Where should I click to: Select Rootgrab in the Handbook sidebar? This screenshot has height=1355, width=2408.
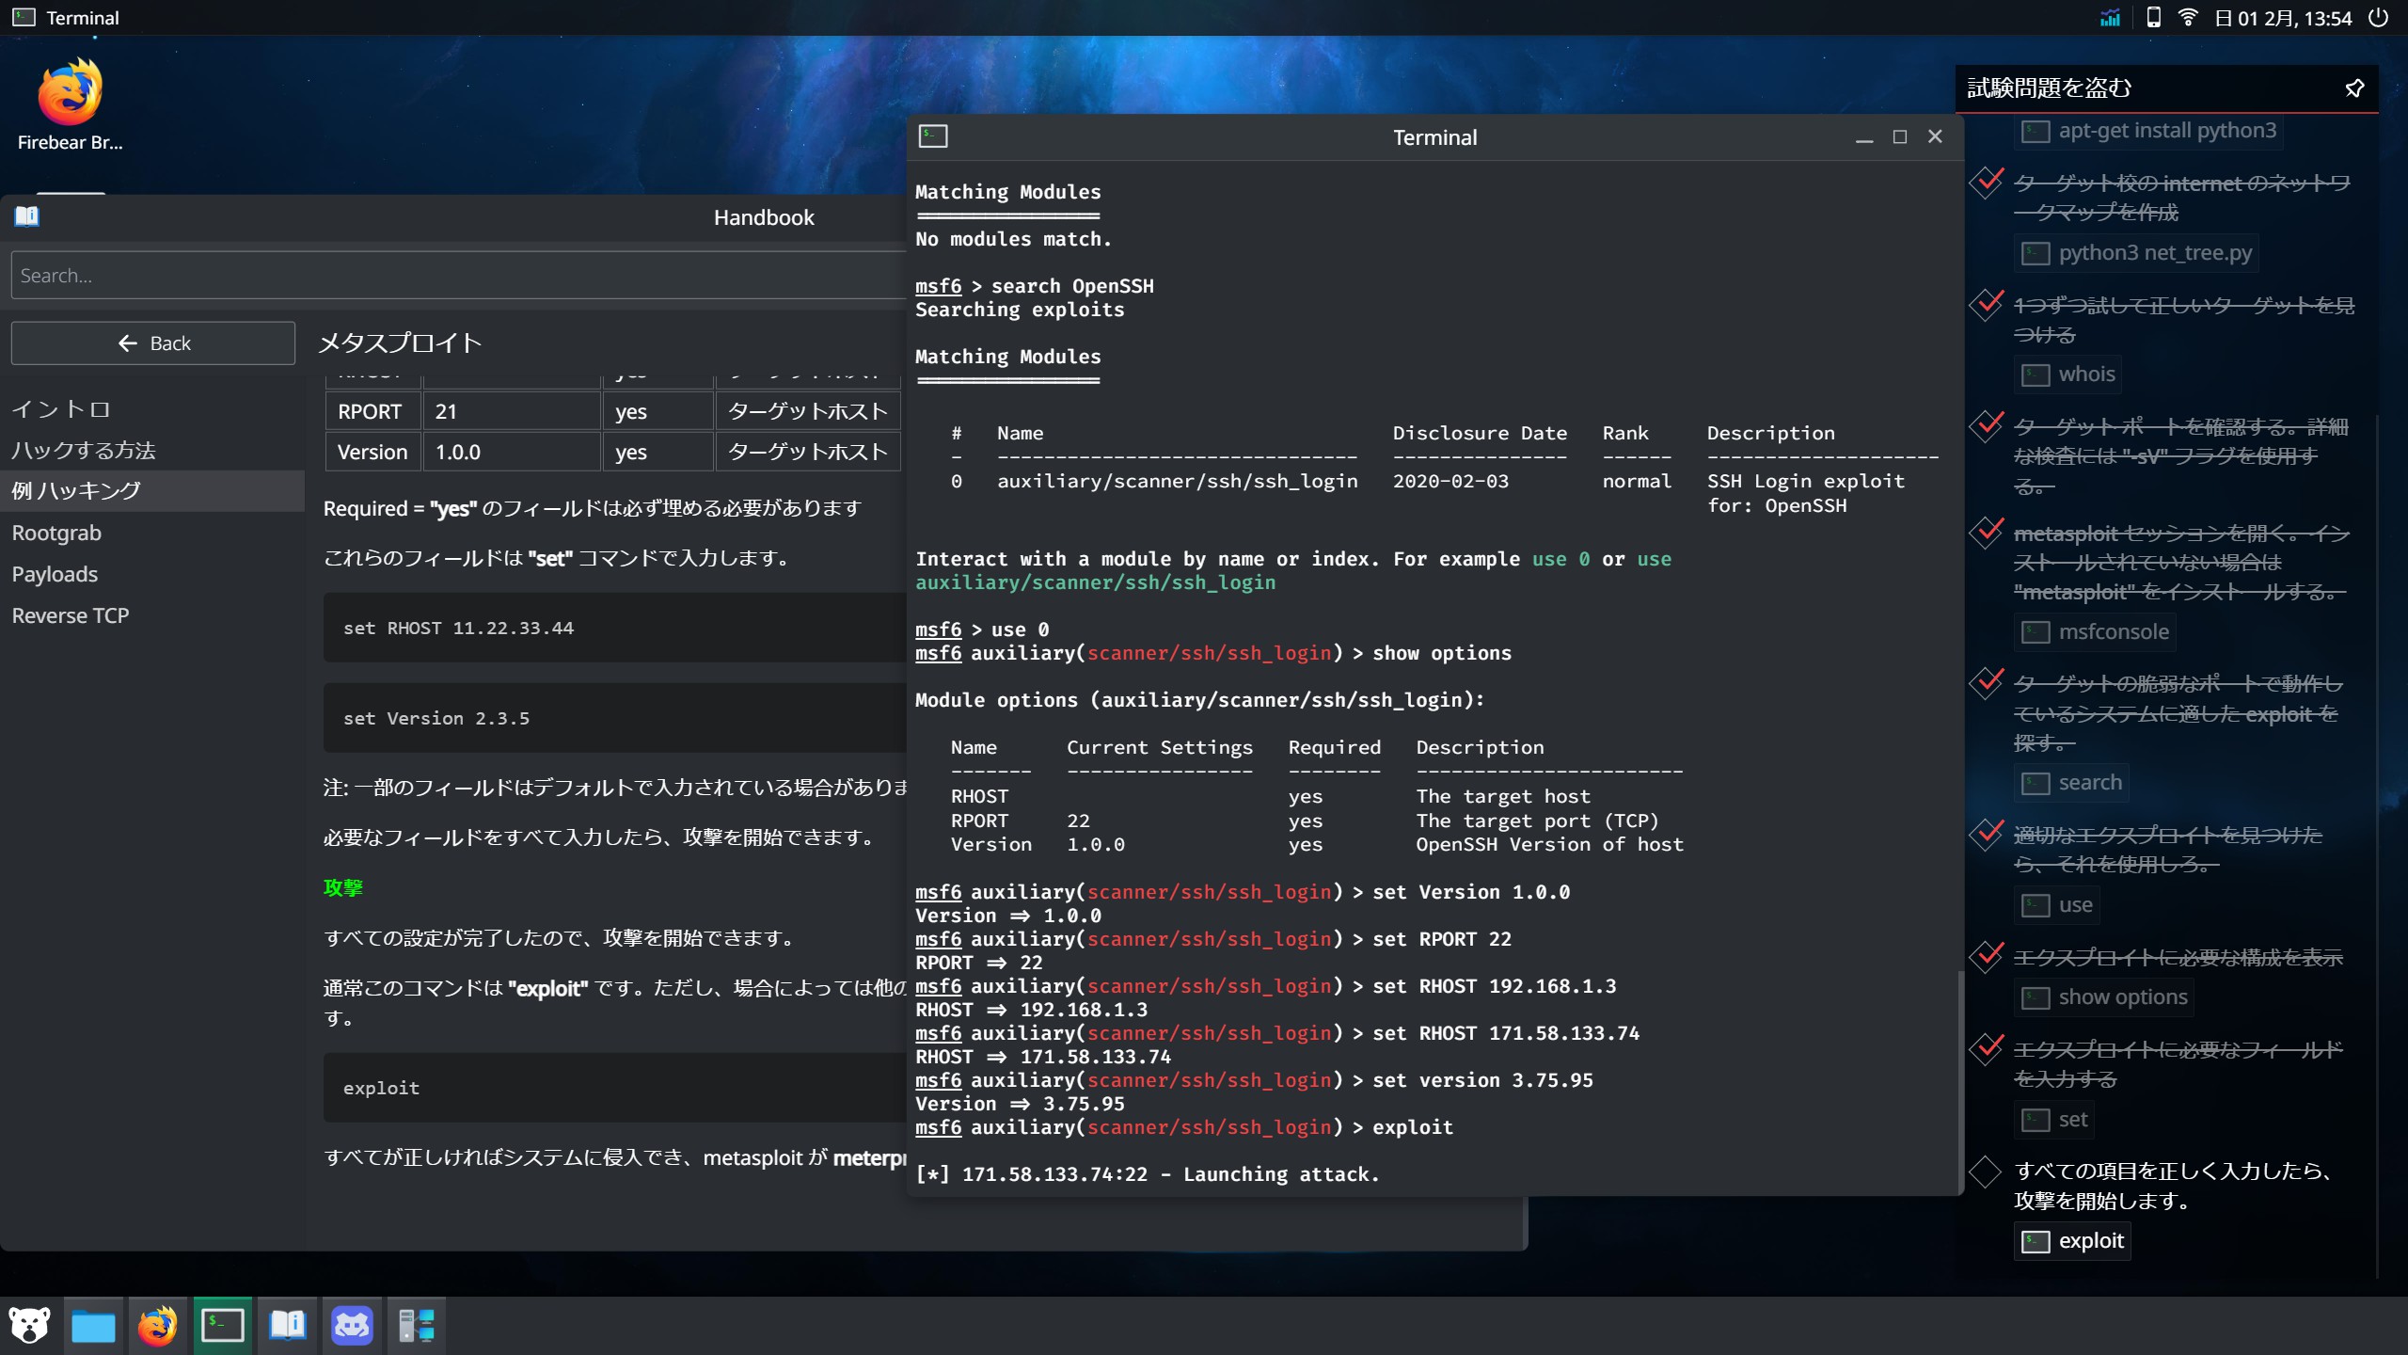click(x=56, y=533)
